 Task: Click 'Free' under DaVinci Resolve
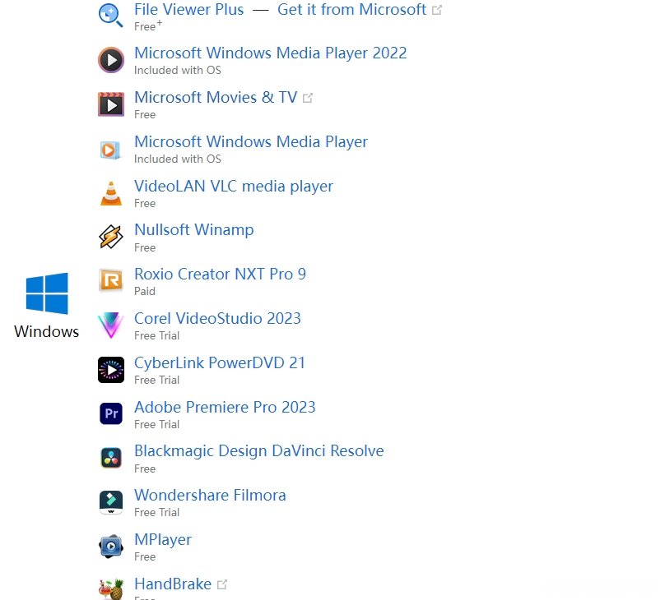click(x=145, y=469)
